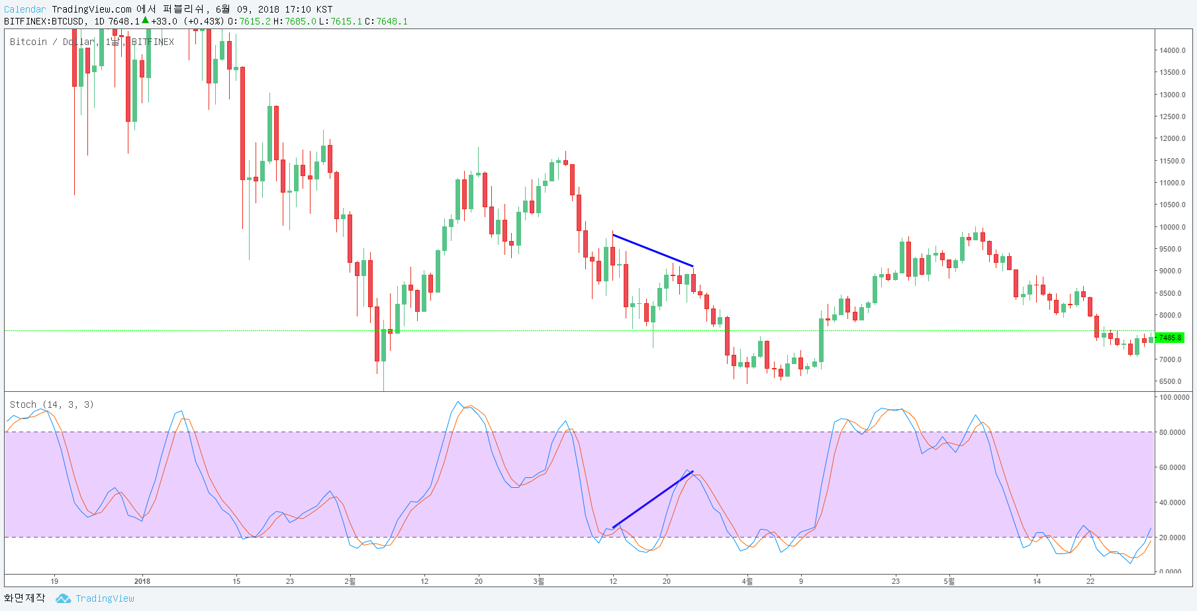This screenshot has height=611, width=1197.
Task: Click the low value L:7615.1
Action: pyautogui.click(x=340, y=21)
